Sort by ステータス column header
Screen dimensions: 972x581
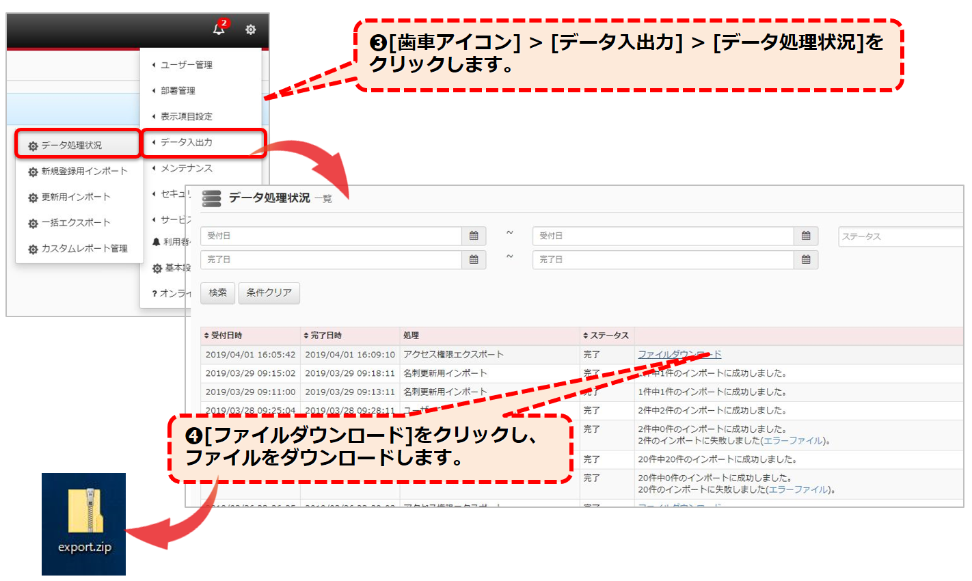[x=606, y=336]
